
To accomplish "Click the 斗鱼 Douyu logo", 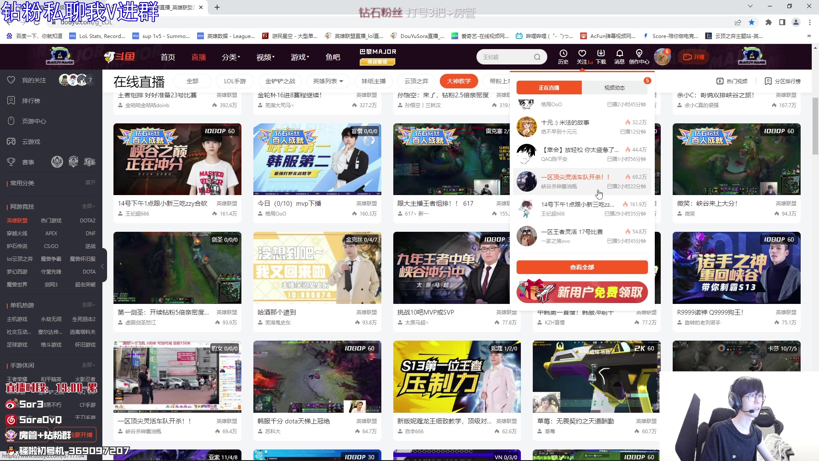I will point(119,57).
